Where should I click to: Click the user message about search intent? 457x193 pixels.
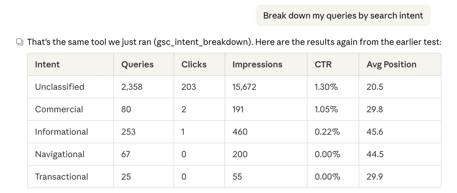[343, 15]
